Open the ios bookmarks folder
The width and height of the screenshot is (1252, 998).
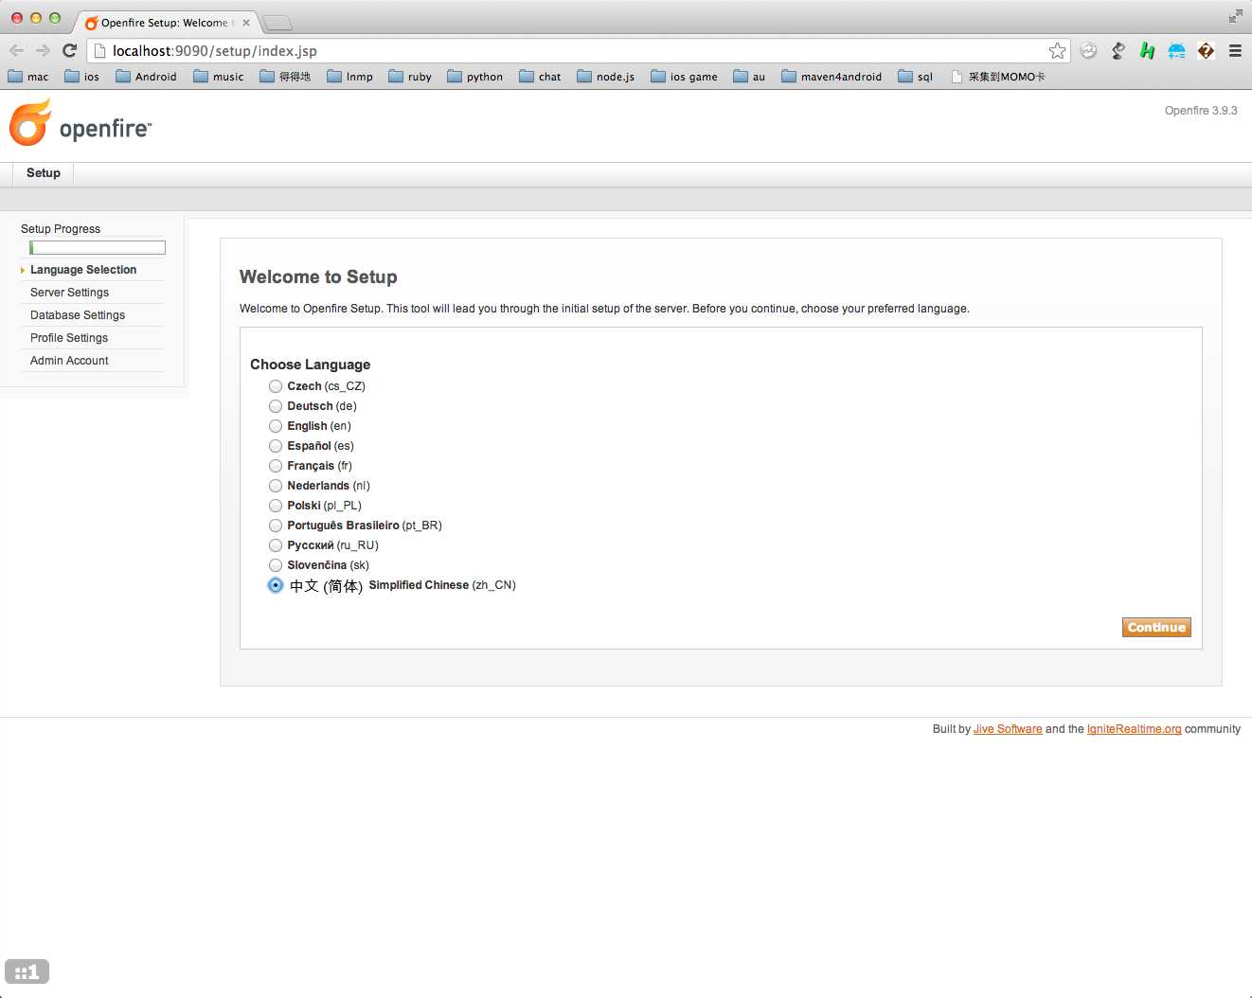[81, 77]
